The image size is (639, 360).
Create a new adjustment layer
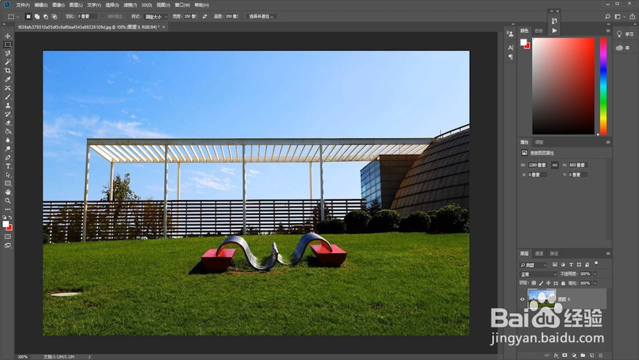[574, 356]
